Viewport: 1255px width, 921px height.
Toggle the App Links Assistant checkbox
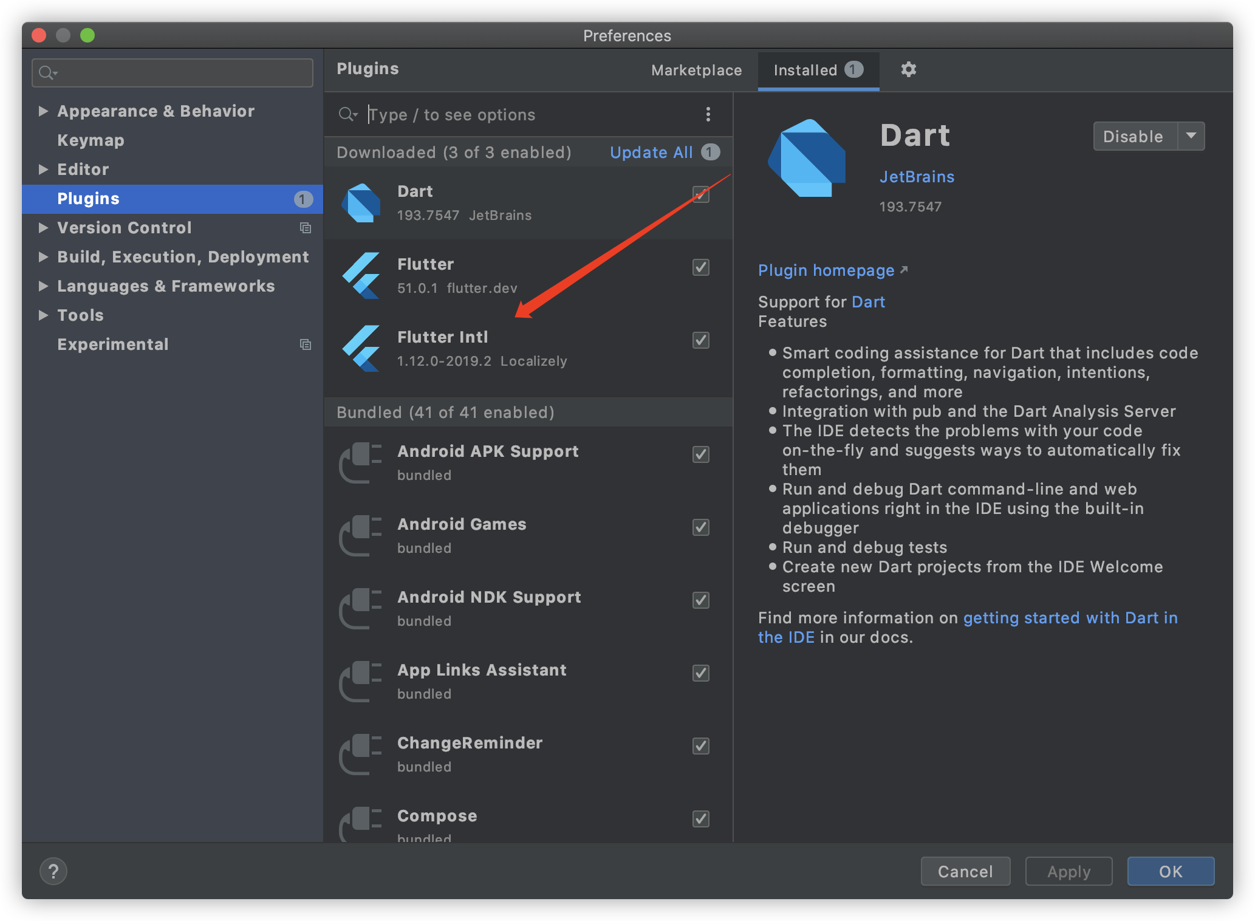tap(701, 673)
